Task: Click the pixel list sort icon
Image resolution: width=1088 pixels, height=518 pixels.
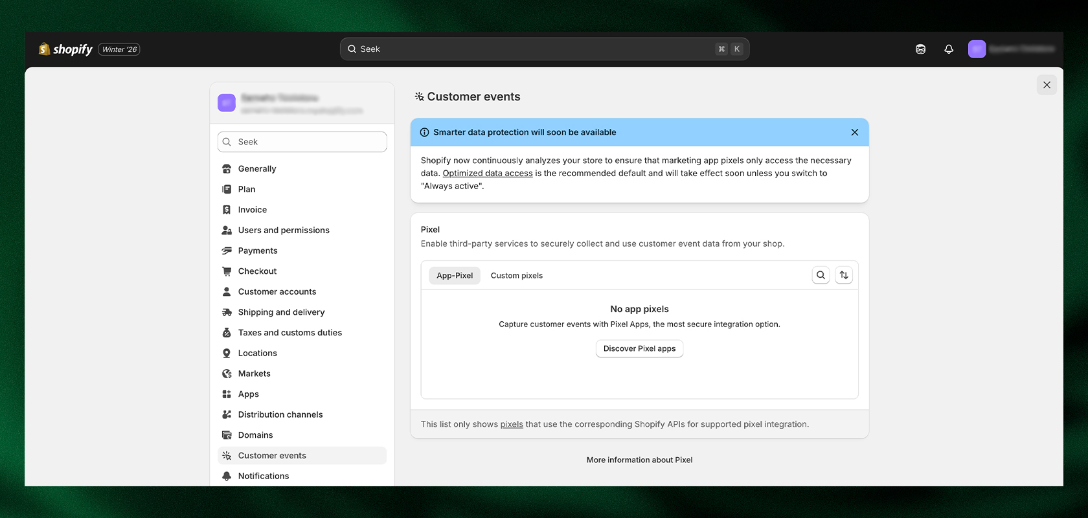Action: [x=844, y=275]
